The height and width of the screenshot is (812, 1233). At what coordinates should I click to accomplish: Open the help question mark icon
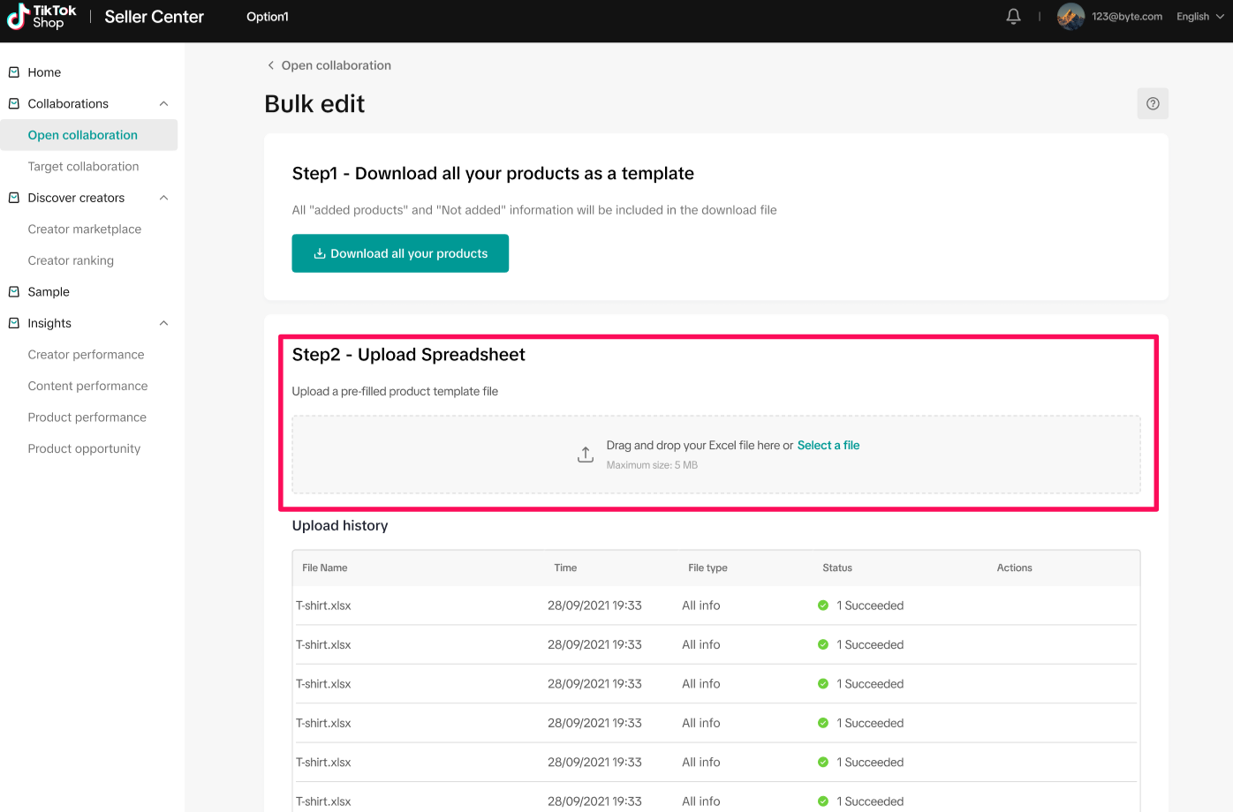(1153, 104)
